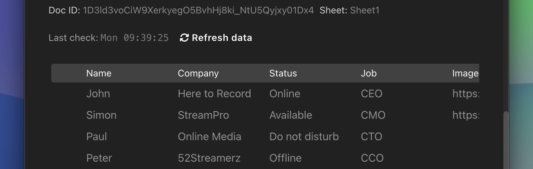Screen dimensions: 533x169
Task: Open John's image https link
Action: 465,94
